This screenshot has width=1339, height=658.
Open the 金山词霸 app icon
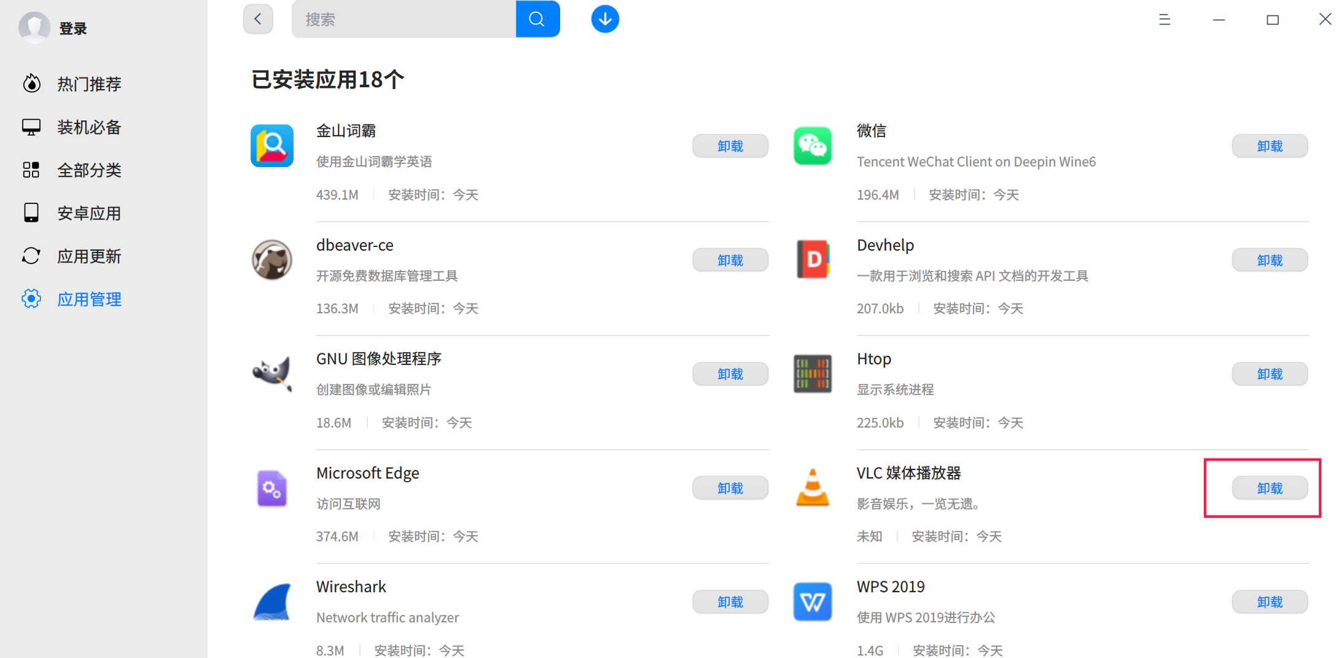click(272, 146)
